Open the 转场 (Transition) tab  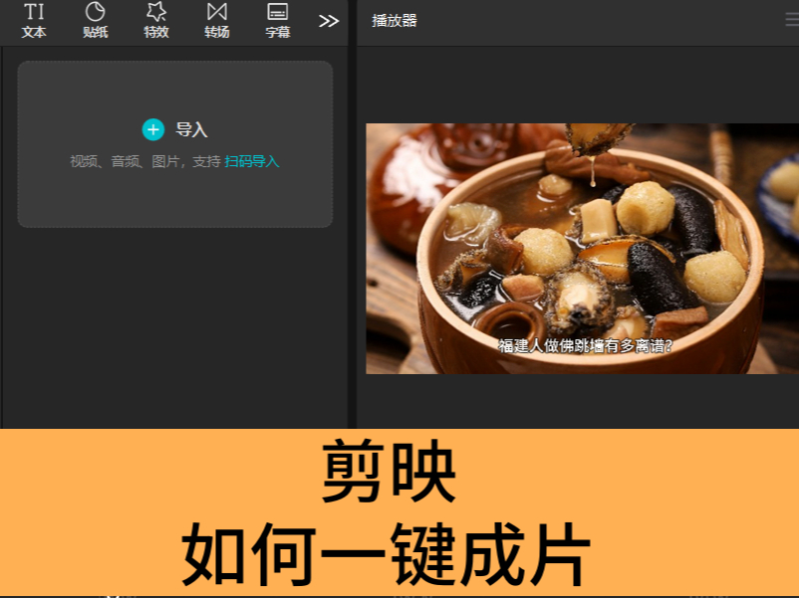coord(217,20)
